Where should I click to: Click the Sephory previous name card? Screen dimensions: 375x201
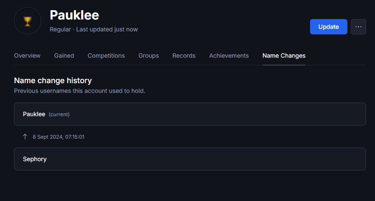point(190,159)
